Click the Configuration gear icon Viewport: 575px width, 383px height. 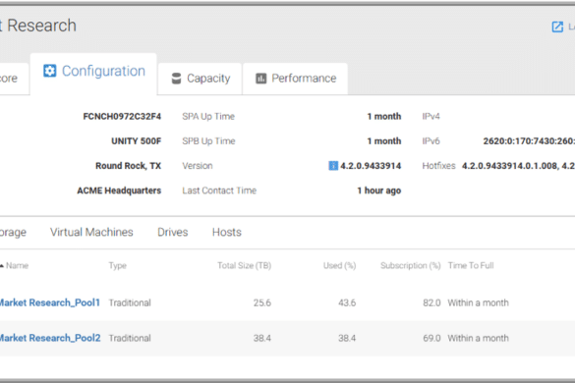click(50, 71)
